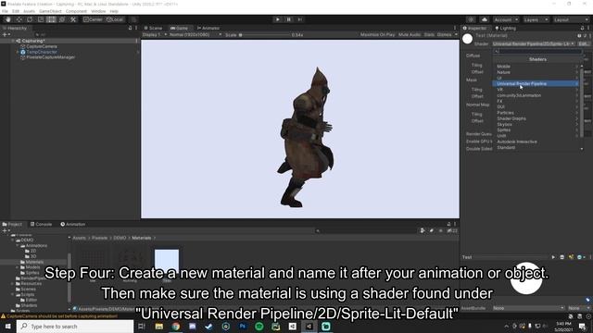Switch to the Animation tab
593x333 pixels.
(x=73, y=224)
